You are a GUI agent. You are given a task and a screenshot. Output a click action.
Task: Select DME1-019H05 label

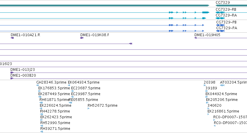(207, 35)
